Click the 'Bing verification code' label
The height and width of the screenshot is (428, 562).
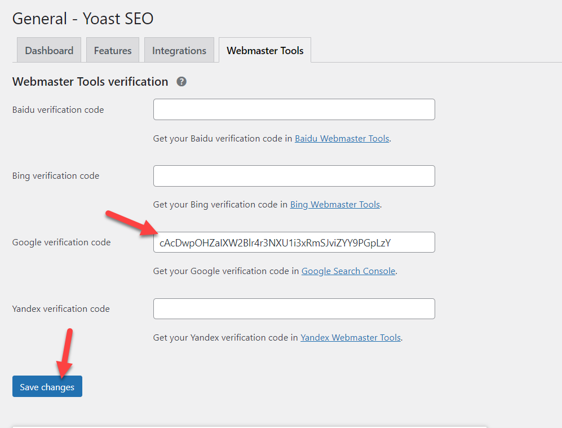(56, 175)
